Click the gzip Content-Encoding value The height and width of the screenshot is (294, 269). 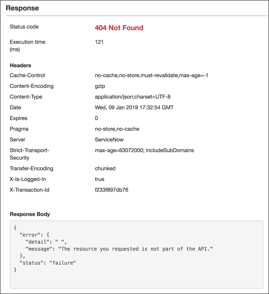[100, 86]
